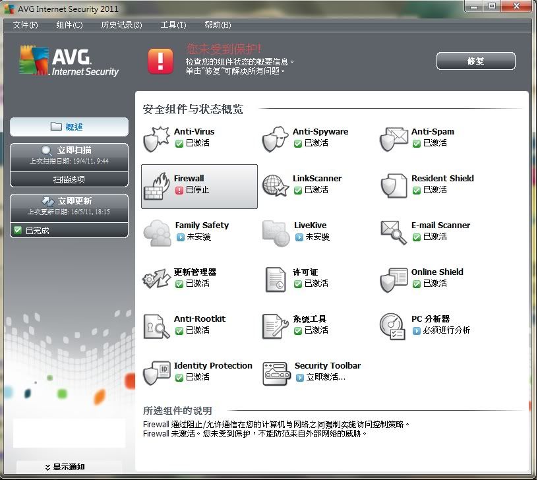Click the 立即更新 update now button

[69, 205]
